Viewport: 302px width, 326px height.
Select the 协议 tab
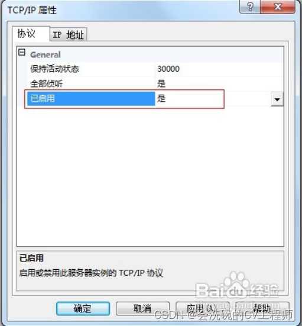click(x=31, y=34)
